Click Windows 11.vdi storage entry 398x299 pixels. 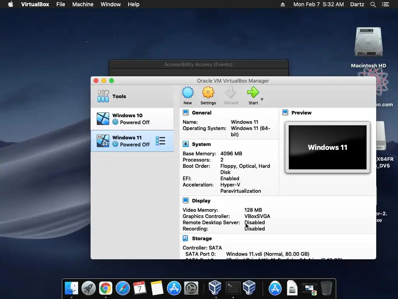(267, 254)
